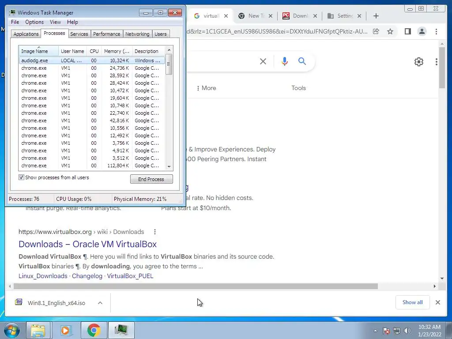
Task: Click the Action Center flag tray icon
Action: coord(386,331)
